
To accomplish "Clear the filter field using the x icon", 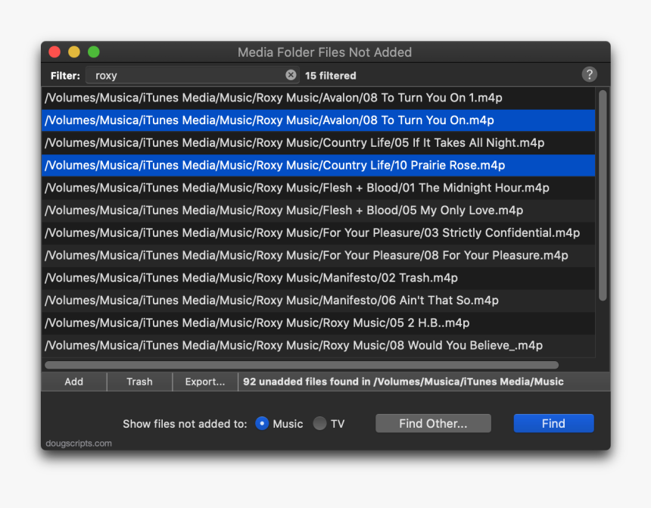I will 291,75.
